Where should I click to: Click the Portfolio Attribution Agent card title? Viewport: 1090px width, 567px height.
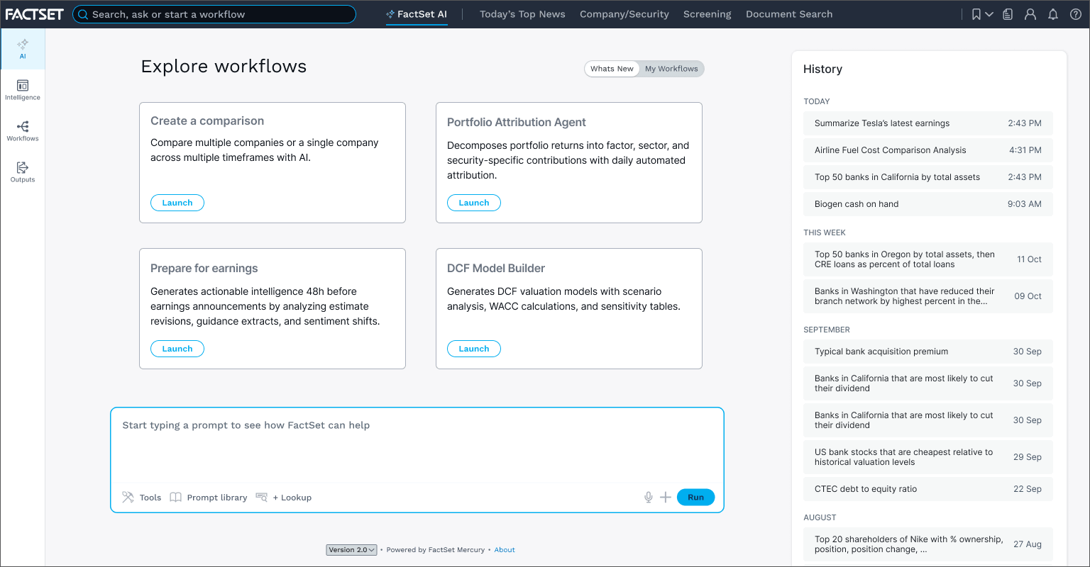click(517, 123)
